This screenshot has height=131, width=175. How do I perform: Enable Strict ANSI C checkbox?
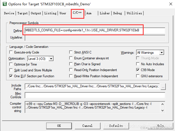click(x=71, y=52)
